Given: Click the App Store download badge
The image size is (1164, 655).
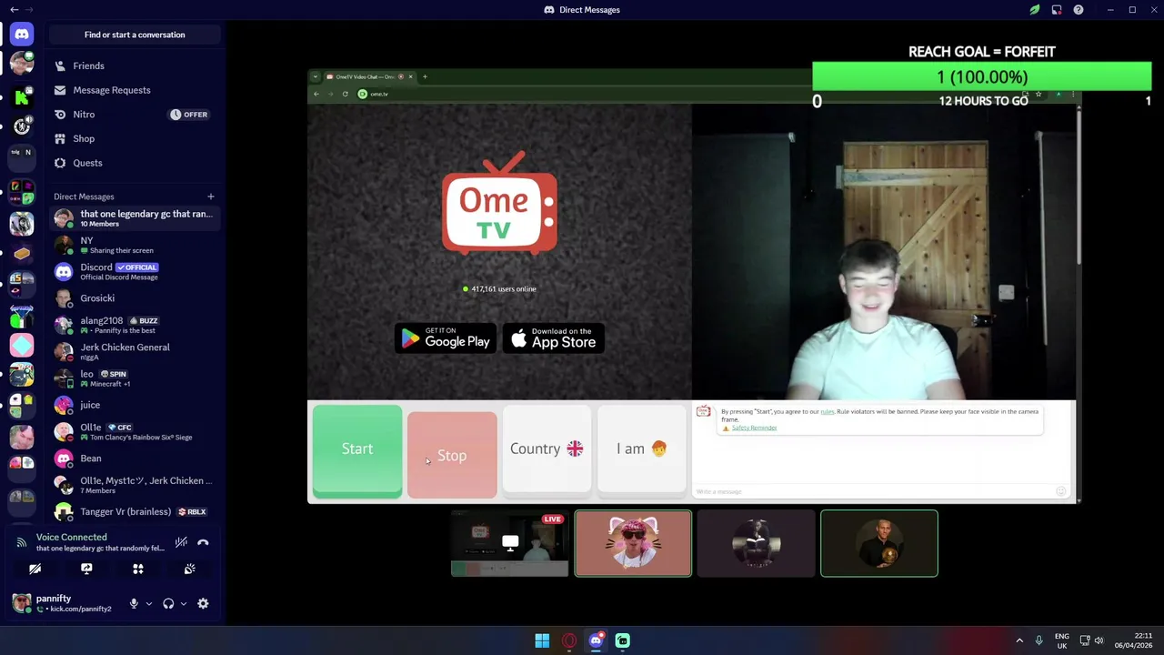Looking at the screenshot, I should click(554, 338).
